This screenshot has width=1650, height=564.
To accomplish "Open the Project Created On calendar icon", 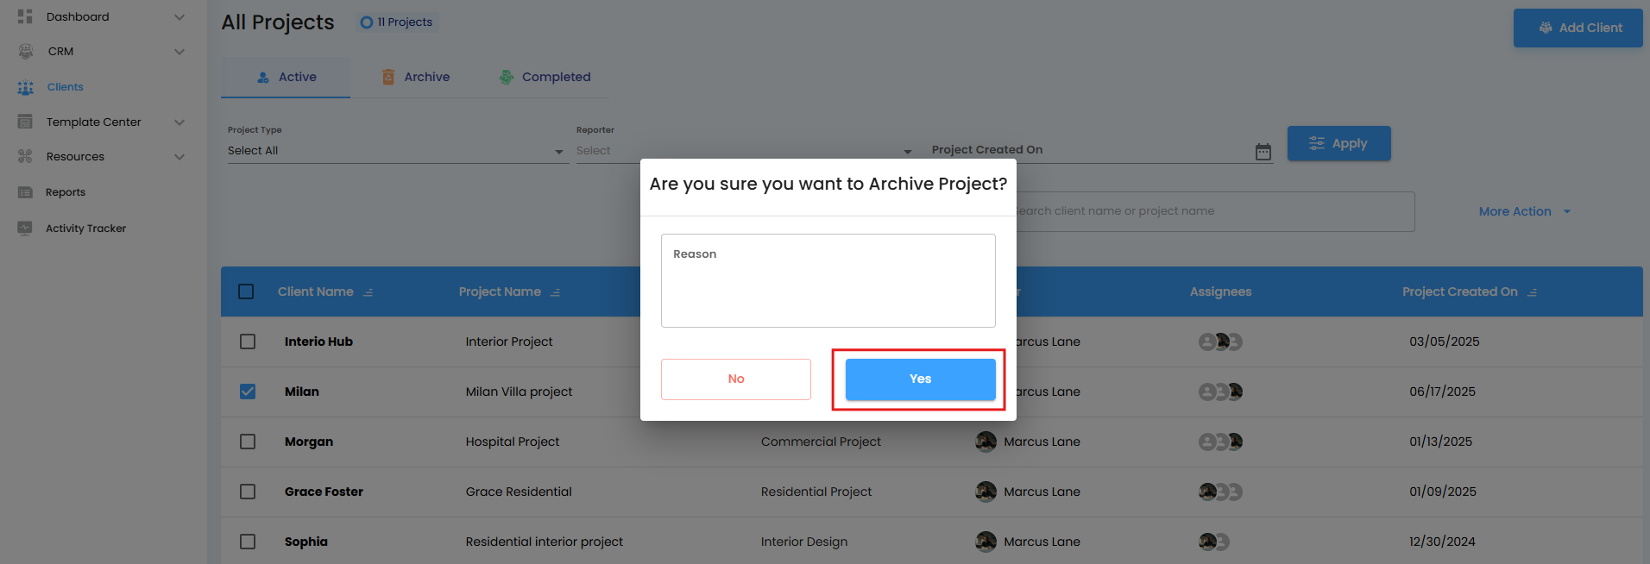I will coord(1263,152).
